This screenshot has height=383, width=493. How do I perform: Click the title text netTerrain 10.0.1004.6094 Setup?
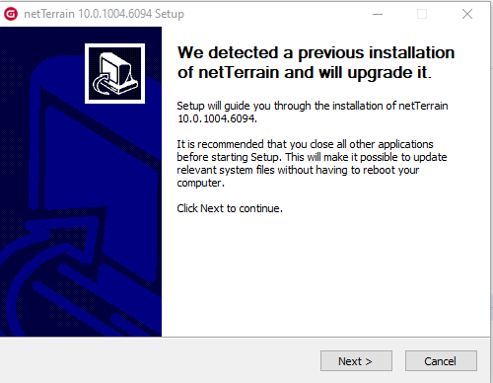tap(104, 14)
